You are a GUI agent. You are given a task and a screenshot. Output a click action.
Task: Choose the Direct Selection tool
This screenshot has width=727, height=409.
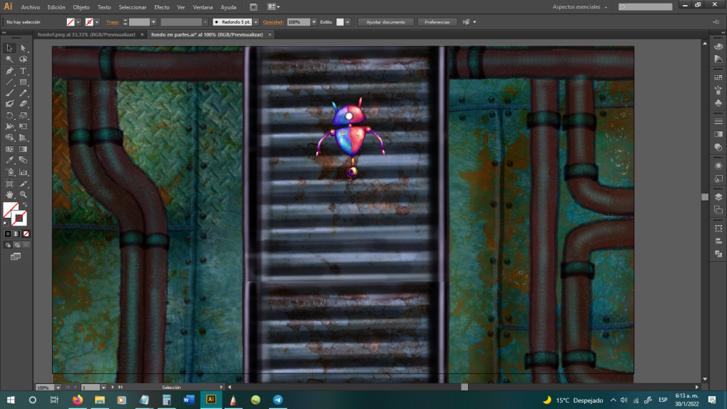click(x=23, y=48)
